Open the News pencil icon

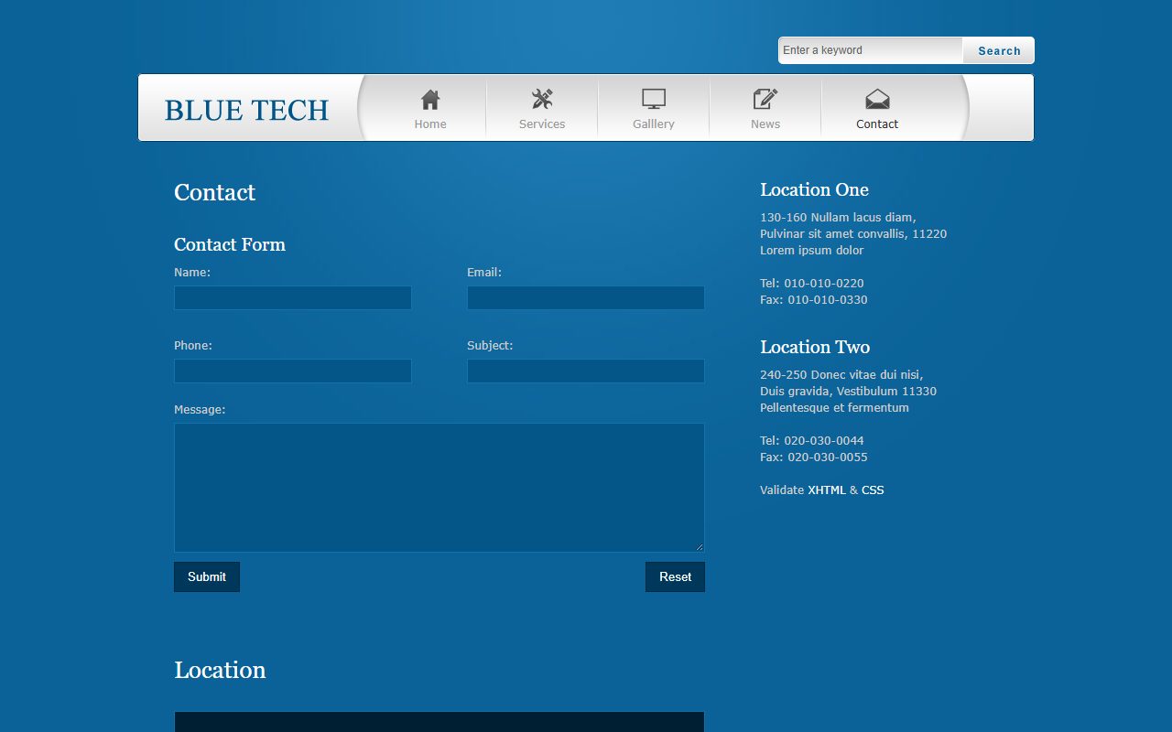765,99
